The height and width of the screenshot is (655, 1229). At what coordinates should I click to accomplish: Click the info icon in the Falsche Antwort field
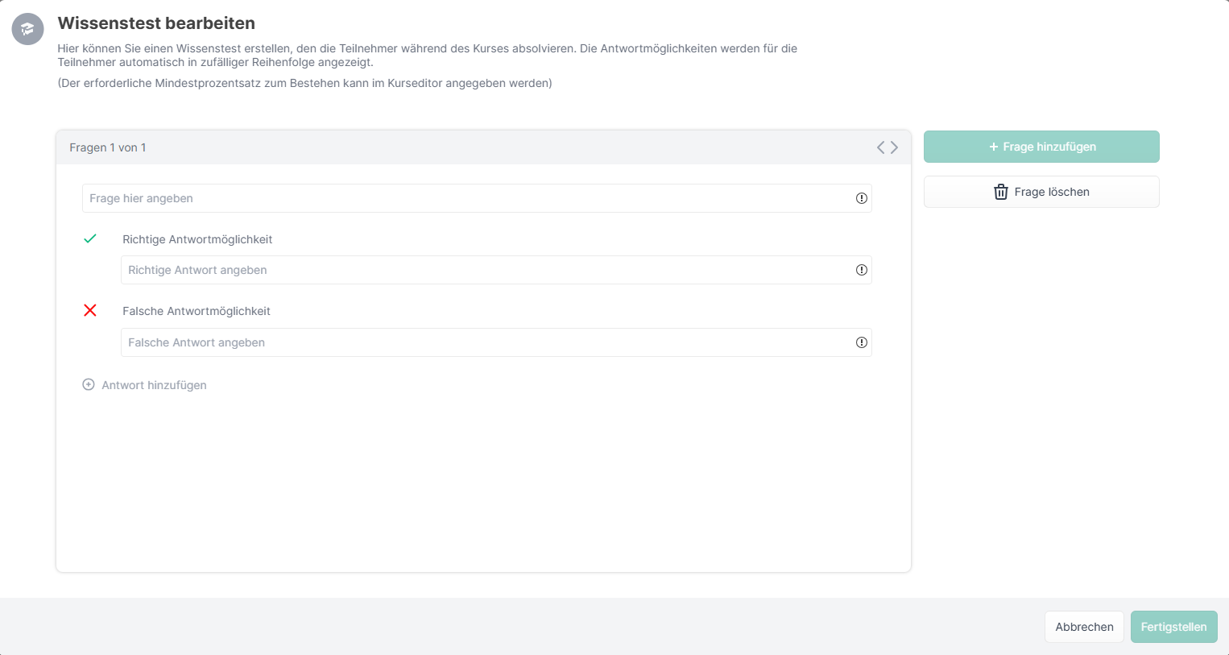(861, 342)
